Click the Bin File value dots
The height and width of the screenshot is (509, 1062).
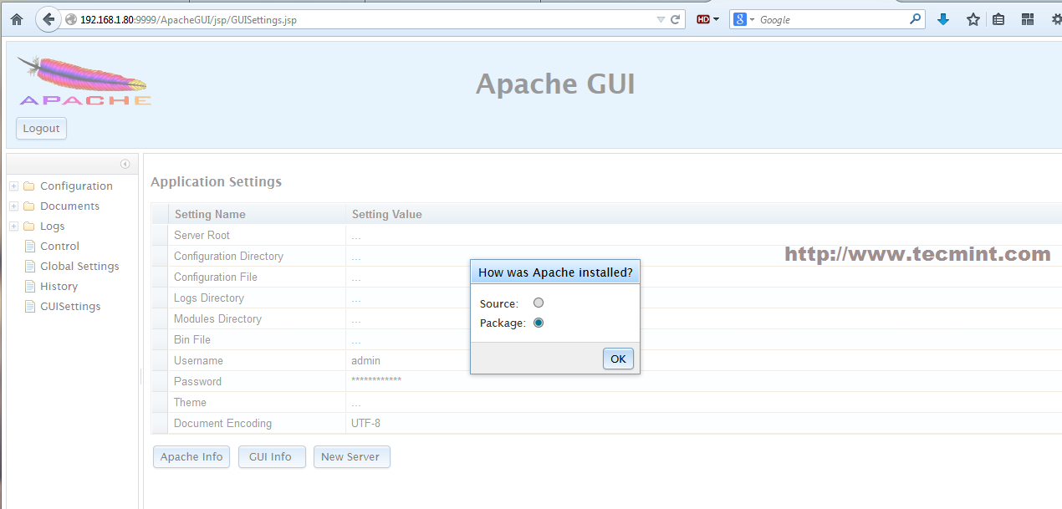356,341
